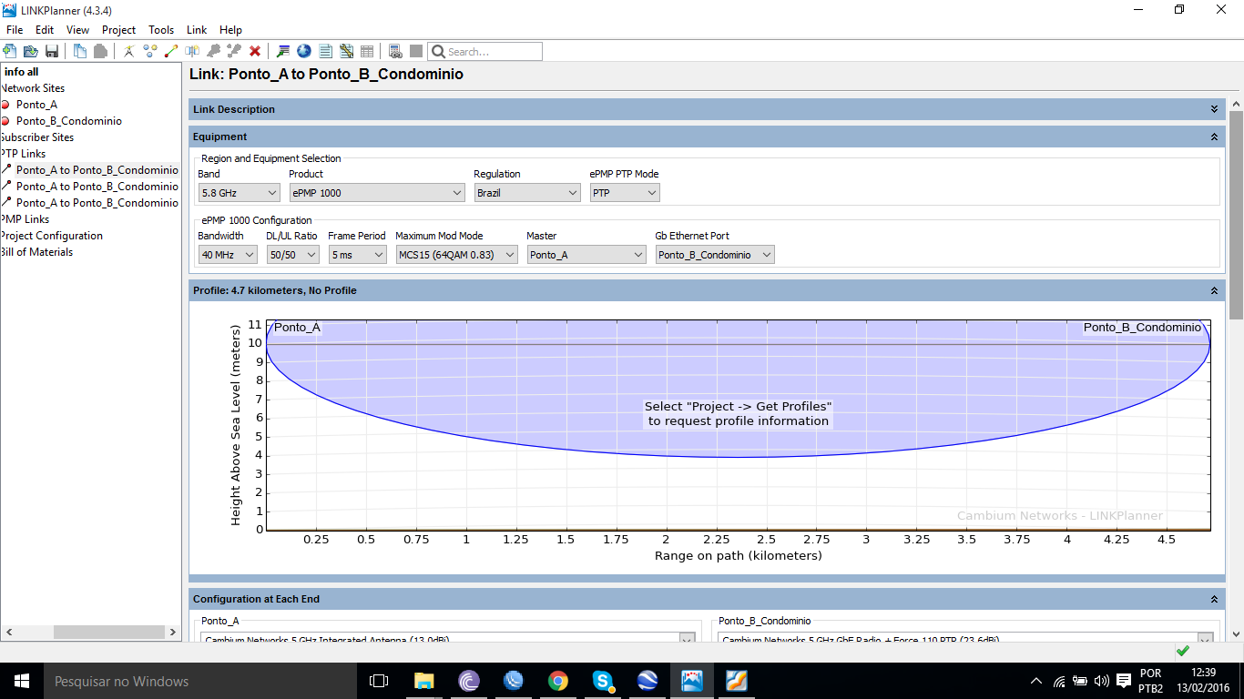Open the Project menu
Viewport: 1244px width, 699px height.
point(118,30)
